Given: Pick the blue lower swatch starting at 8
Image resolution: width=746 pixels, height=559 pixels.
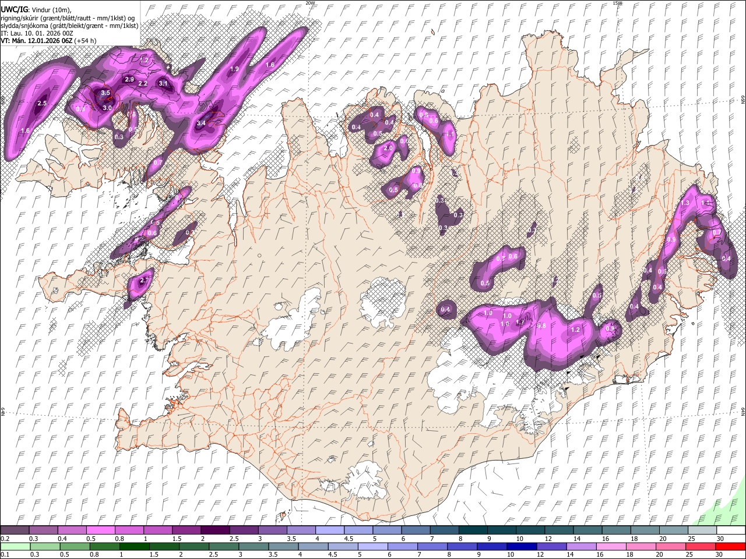Looking at the screenshot, I should coord(463,546).
